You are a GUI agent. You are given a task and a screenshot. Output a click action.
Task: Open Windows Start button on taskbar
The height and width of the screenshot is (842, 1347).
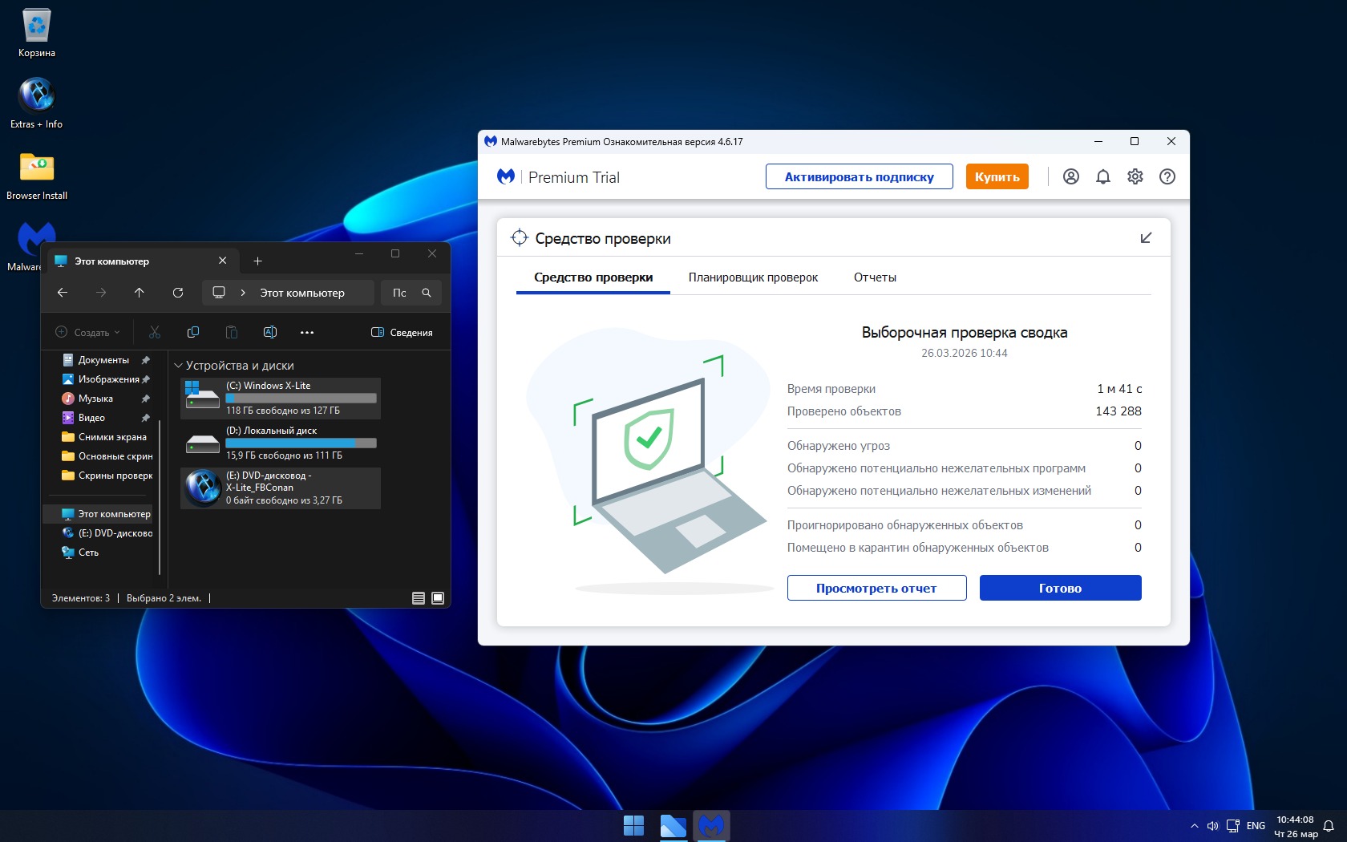[x=633, y=825]
